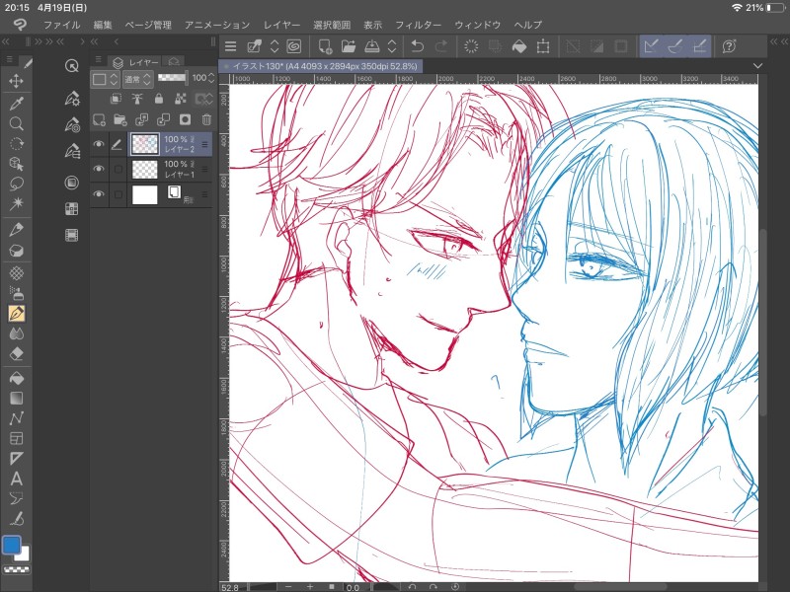The image size is (790, 592).
Task: Open the 通常 blend mode dropdown
Action: pyautogui.click(x=137, y=79)
